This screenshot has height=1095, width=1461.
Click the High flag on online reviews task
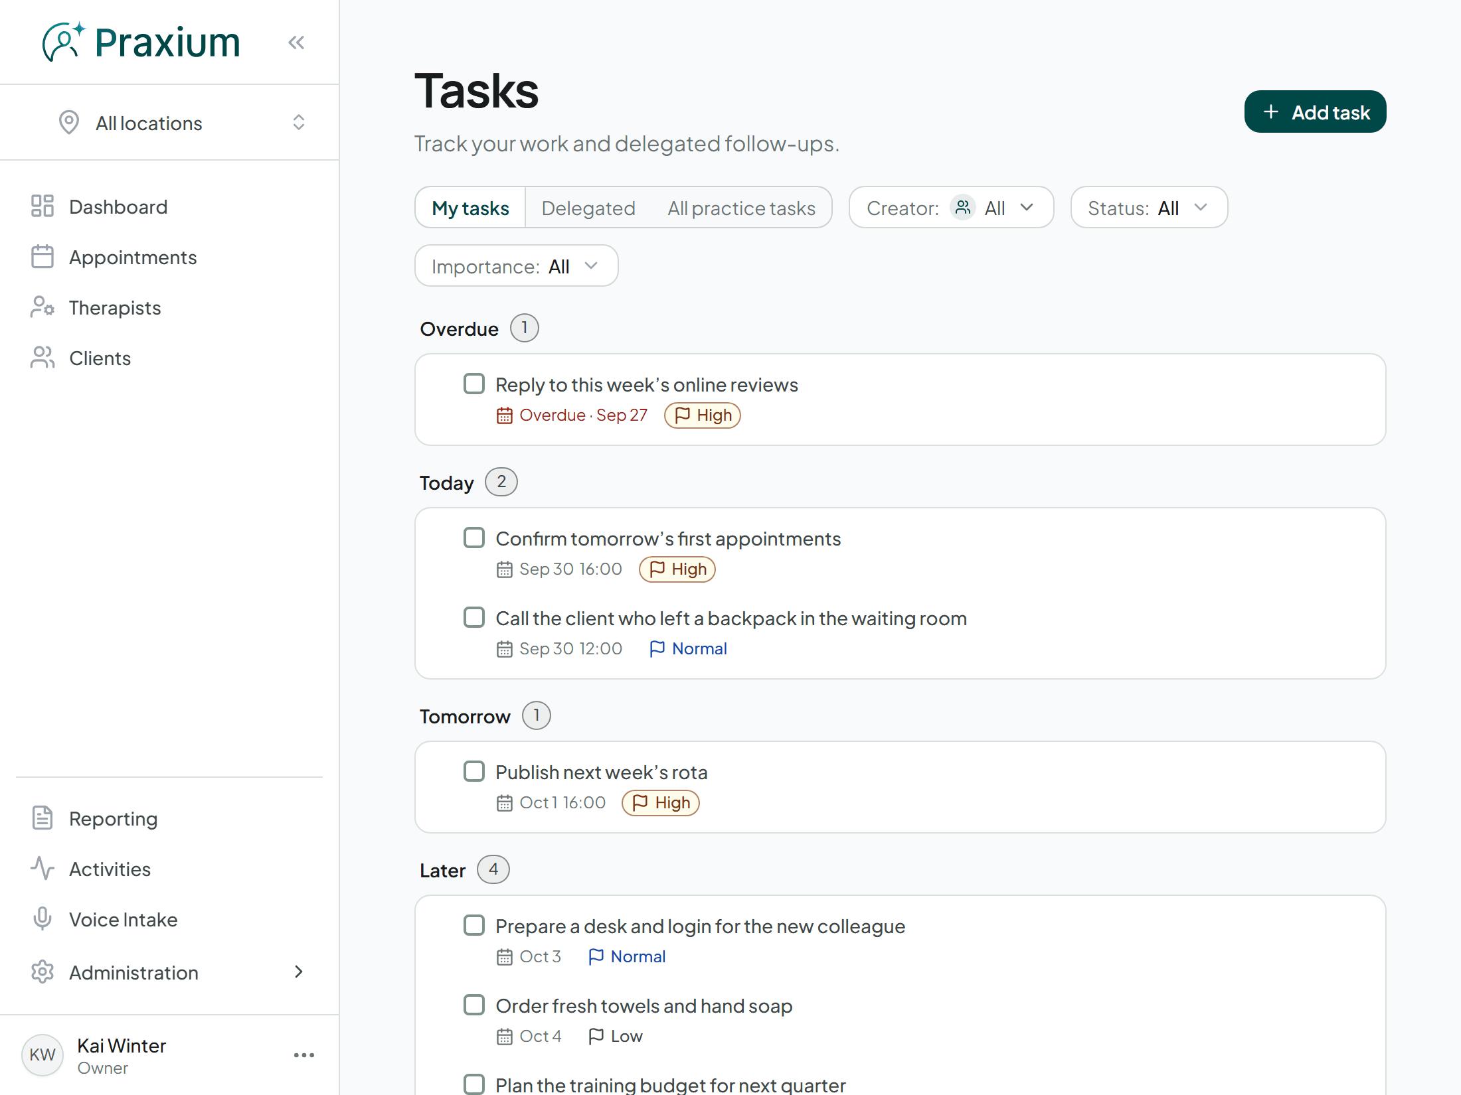tap(703, 415)
